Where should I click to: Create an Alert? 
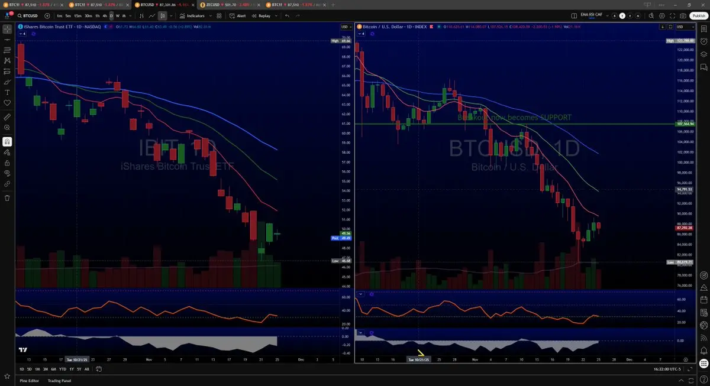point(237,15)
